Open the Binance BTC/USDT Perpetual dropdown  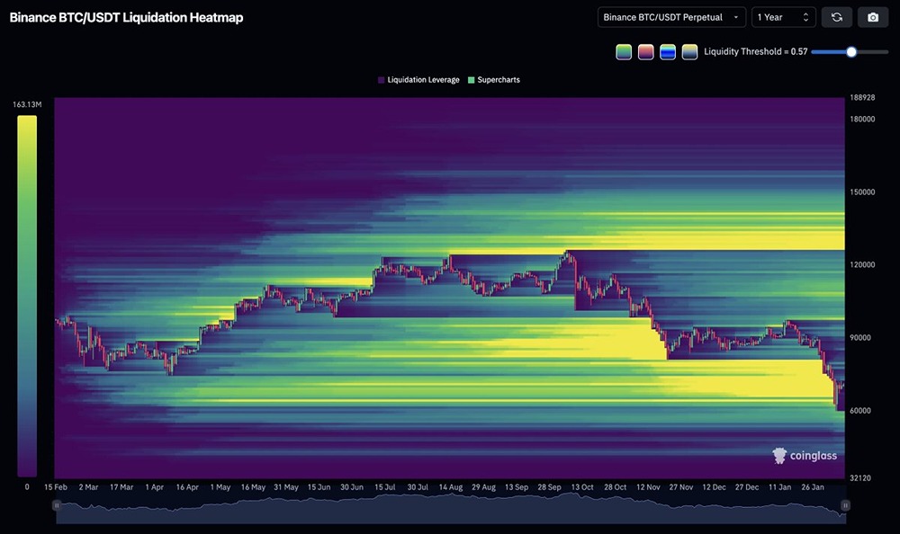[x=671, y=17]
